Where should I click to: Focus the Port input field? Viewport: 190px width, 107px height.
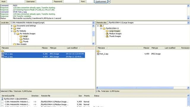pos(90,1)
